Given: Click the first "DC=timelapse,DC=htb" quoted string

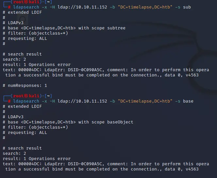Looking at the screenshot, I should point(145,7).
